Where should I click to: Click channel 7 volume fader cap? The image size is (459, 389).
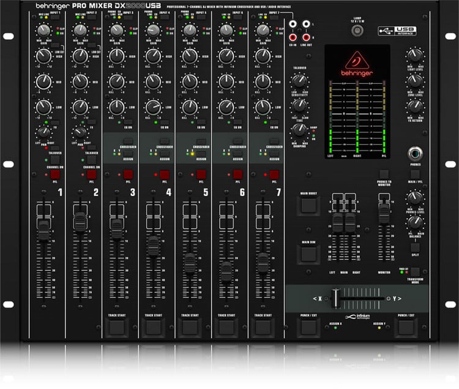263,263
